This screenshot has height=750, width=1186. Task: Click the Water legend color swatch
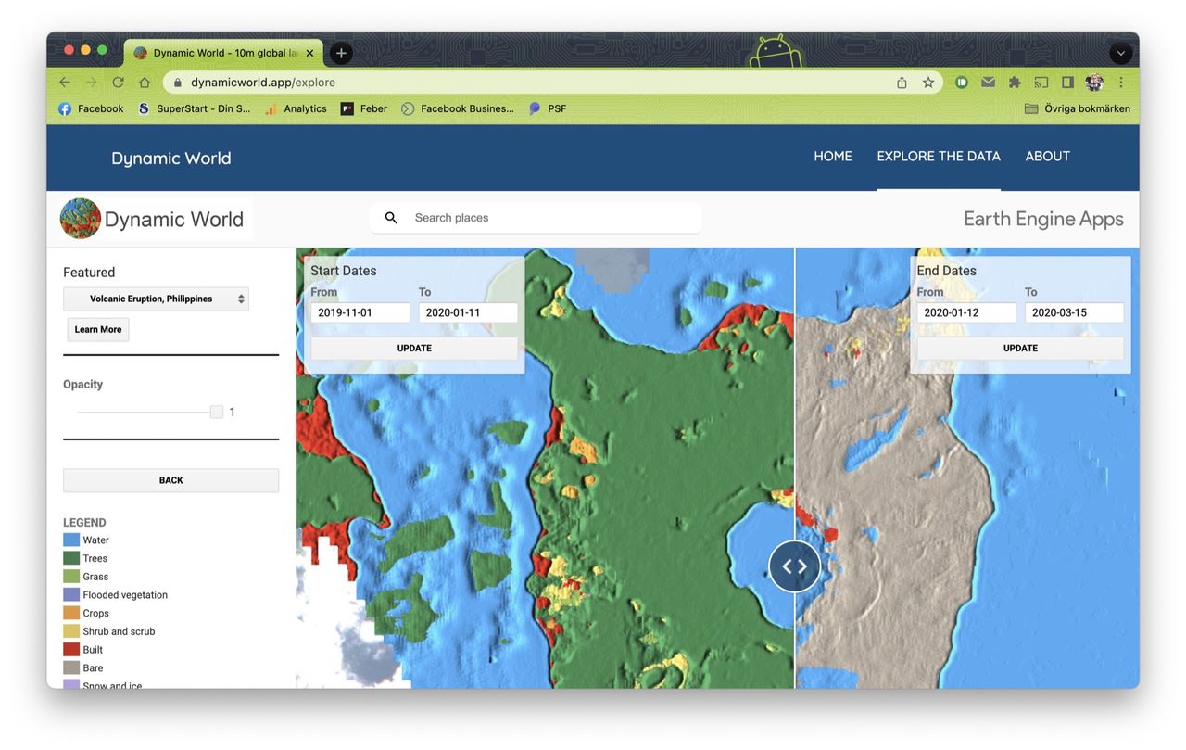point(71,540)
